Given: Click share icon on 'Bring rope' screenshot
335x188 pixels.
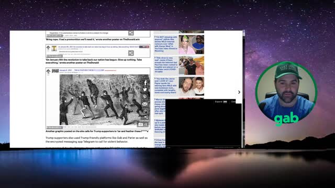Looking at the screenshot, I should click(131, 33).
